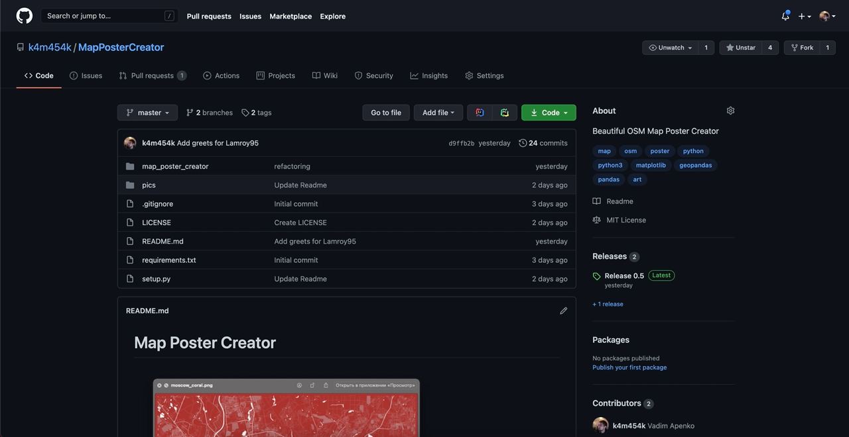Open MapPosterCreator repository link
The width and height of the screenshot is (849, 437).
coord(121,47)
